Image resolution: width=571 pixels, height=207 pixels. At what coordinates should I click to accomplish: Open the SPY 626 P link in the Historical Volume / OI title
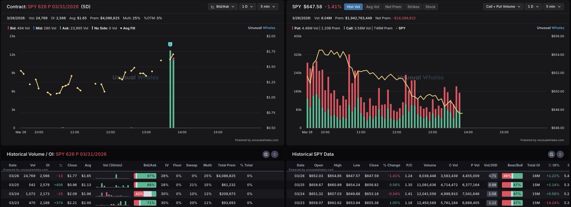81,154
